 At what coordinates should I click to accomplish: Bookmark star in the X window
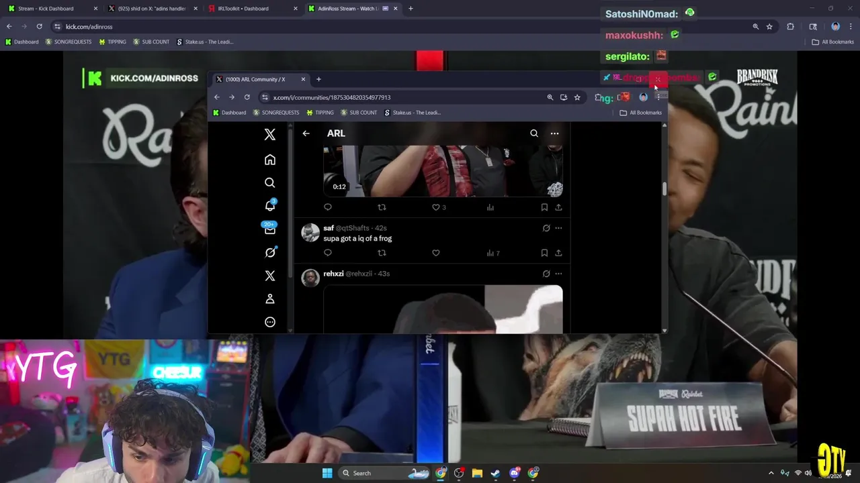[x=577, y=97]
